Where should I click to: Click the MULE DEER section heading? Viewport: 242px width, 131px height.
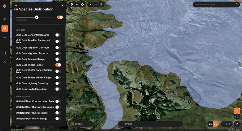coord(21,30)
